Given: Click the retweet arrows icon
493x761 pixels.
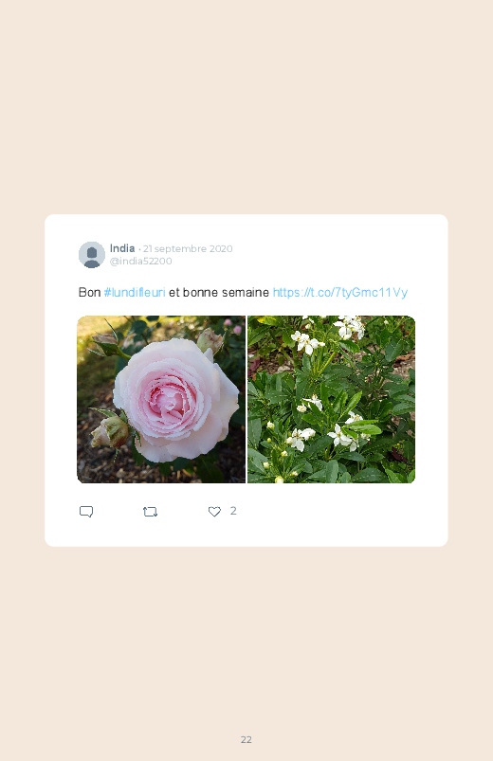Looking at the screenshot, I should click(150, 512).
